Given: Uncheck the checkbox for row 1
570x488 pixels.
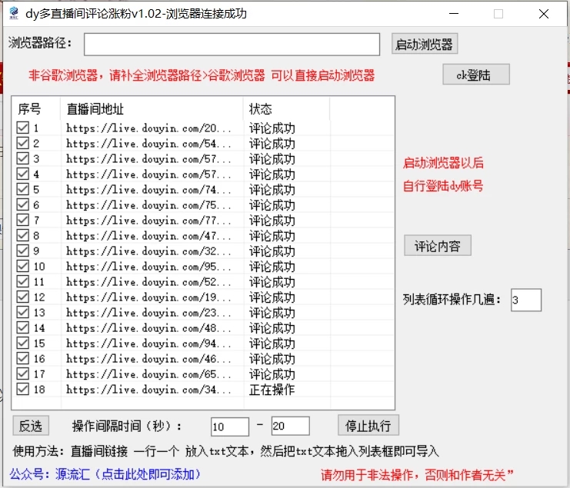Looking at the screenshot, I should click(23, 128).
